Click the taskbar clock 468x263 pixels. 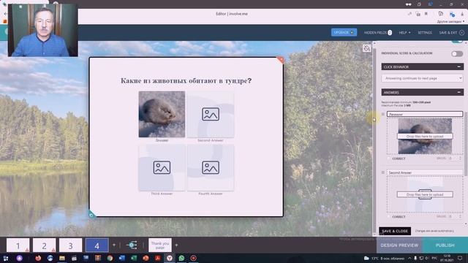tap(447, 258)
